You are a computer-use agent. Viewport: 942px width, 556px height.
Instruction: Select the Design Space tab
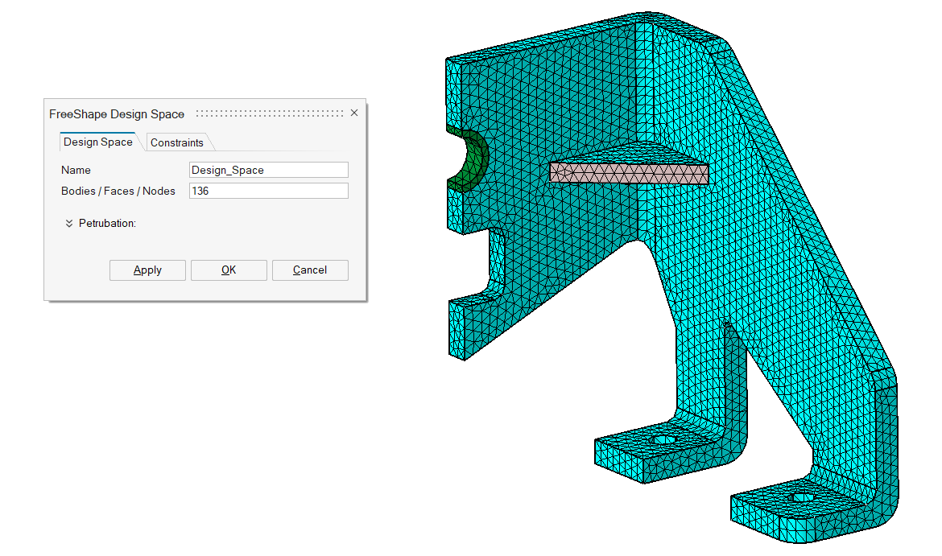(x=98, y=142)
